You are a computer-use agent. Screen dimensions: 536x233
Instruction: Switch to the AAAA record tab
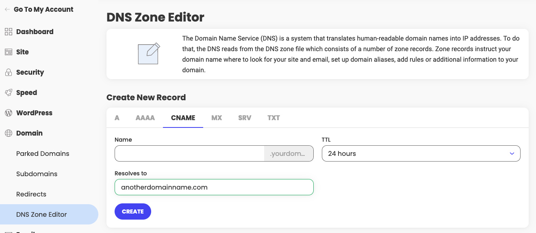pos(145,118)
